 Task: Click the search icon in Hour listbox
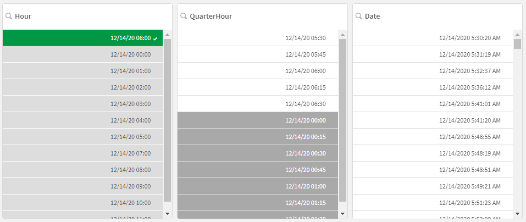coord(9,16)
